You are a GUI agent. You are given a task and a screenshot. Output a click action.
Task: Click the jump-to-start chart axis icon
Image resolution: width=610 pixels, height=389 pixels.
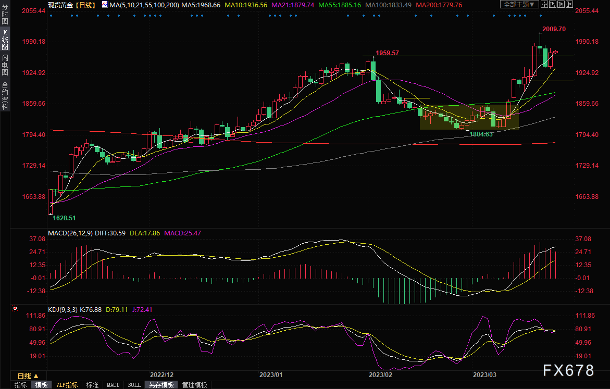coord(552,5)
